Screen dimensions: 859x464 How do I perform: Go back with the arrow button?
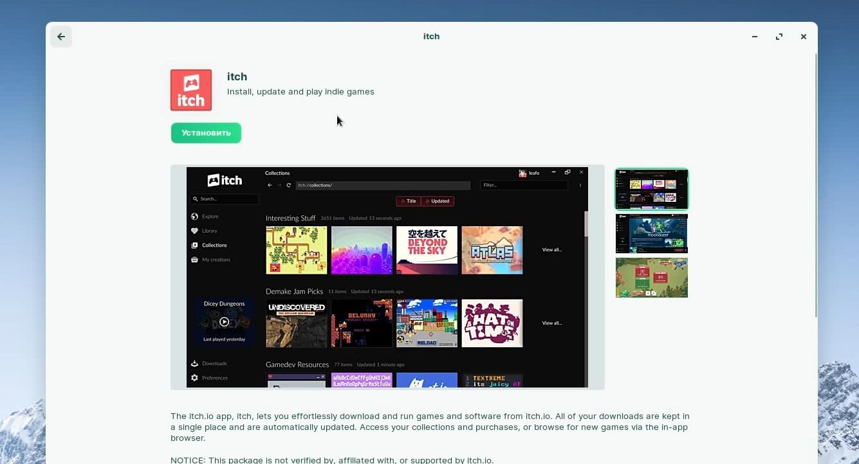(x=61, y=37)
